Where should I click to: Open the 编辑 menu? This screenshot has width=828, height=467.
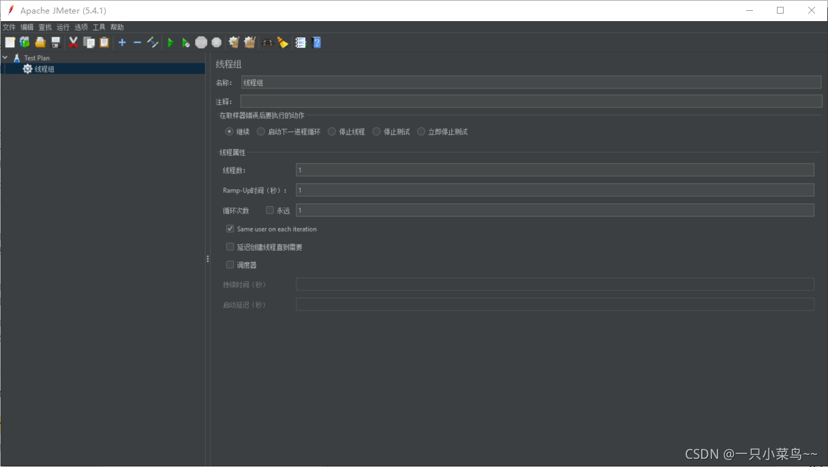(x=27, y=27)
